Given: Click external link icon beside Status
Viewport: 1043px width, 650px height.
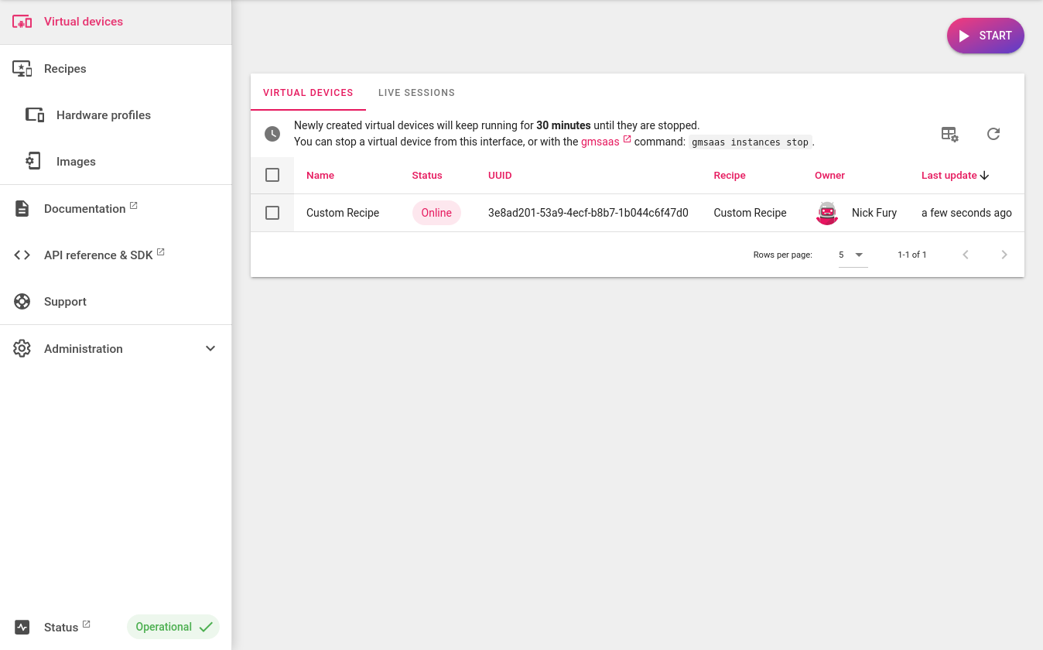Looking at the screenshot, I should click(x=87, y=624).
